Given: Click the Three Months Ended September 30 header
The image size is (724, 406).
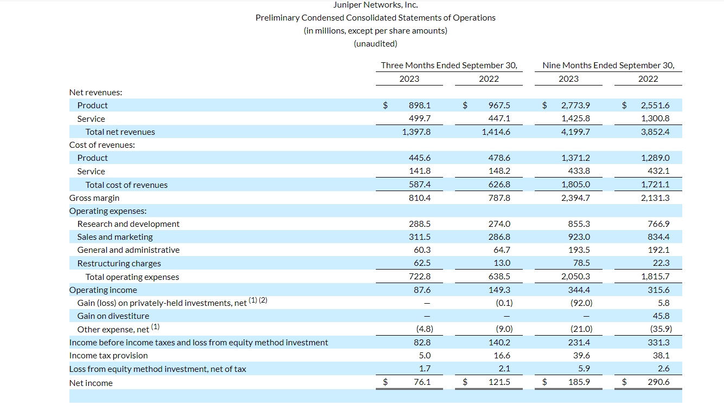Looking at the screenshot, I should click(449, 66).
